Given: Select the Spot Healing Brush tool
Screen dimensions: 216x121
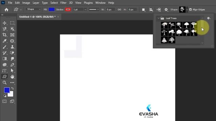Looking at the screenshot, I should 12,41.
